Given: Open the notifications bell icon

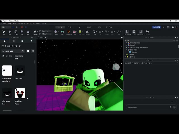Looking at the screenshot, I should tap(173, 27).
